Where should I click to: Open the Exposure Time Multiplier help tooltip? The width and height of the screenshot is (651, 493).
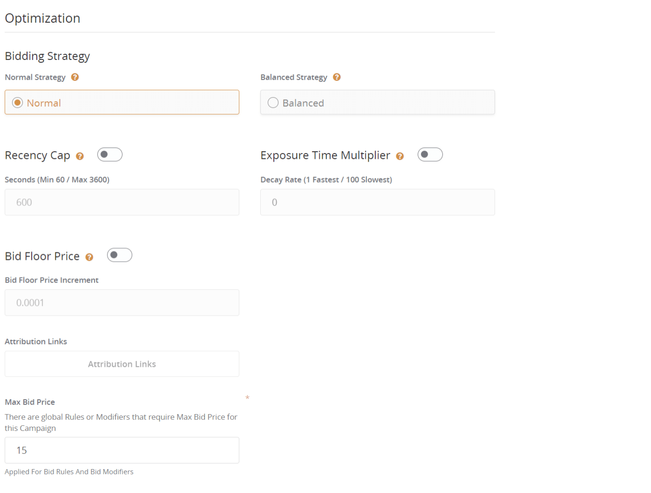pos(400,156)
